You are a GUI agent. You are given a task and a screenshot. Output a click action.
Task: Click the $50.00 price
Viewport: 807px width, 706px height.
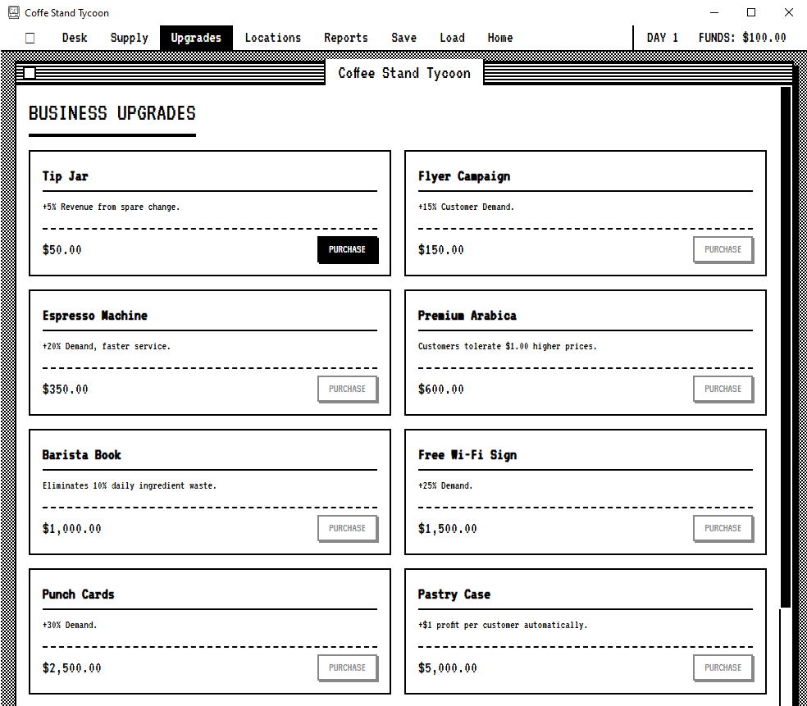[x=62, y=250]
